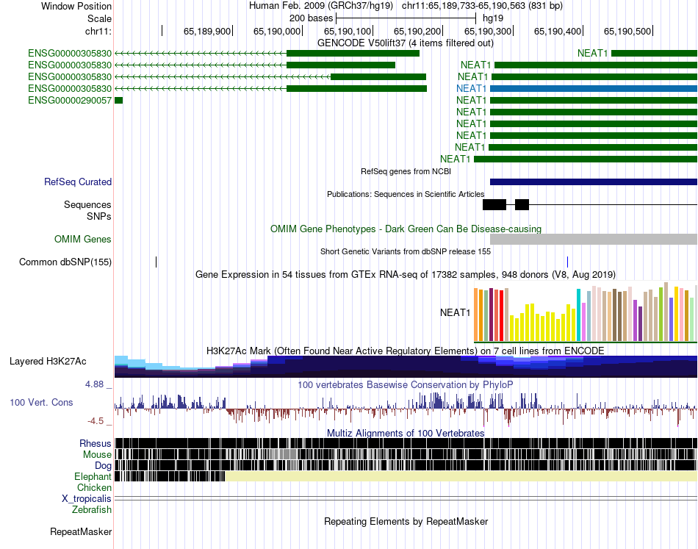The width and height of the screenshot is (698, 549).
Task: Click the Multiz Alignments of 100 Vertebrates title
Action: [406, 433]
